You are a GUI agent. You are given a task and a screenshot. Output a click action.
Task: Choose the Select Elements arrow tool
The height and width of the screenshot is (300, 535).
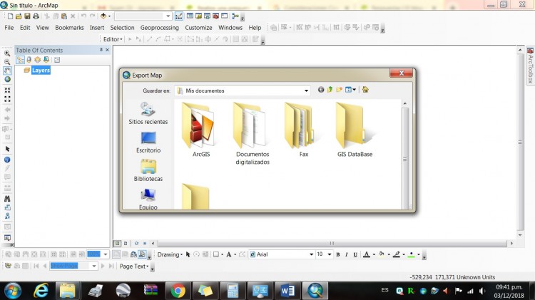(x=7, y=149)
